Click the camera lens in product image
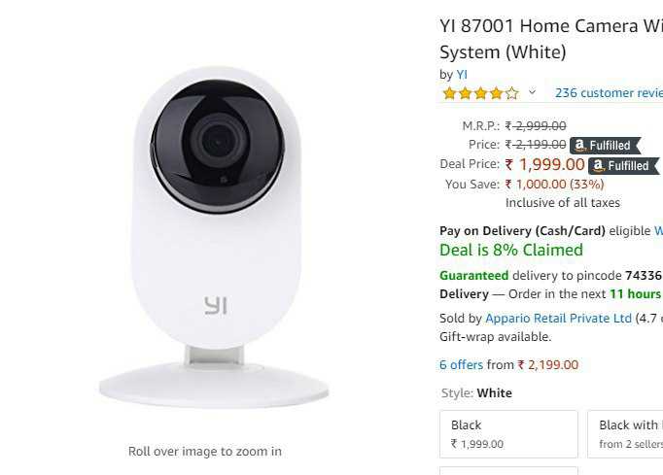 [218, 143]
